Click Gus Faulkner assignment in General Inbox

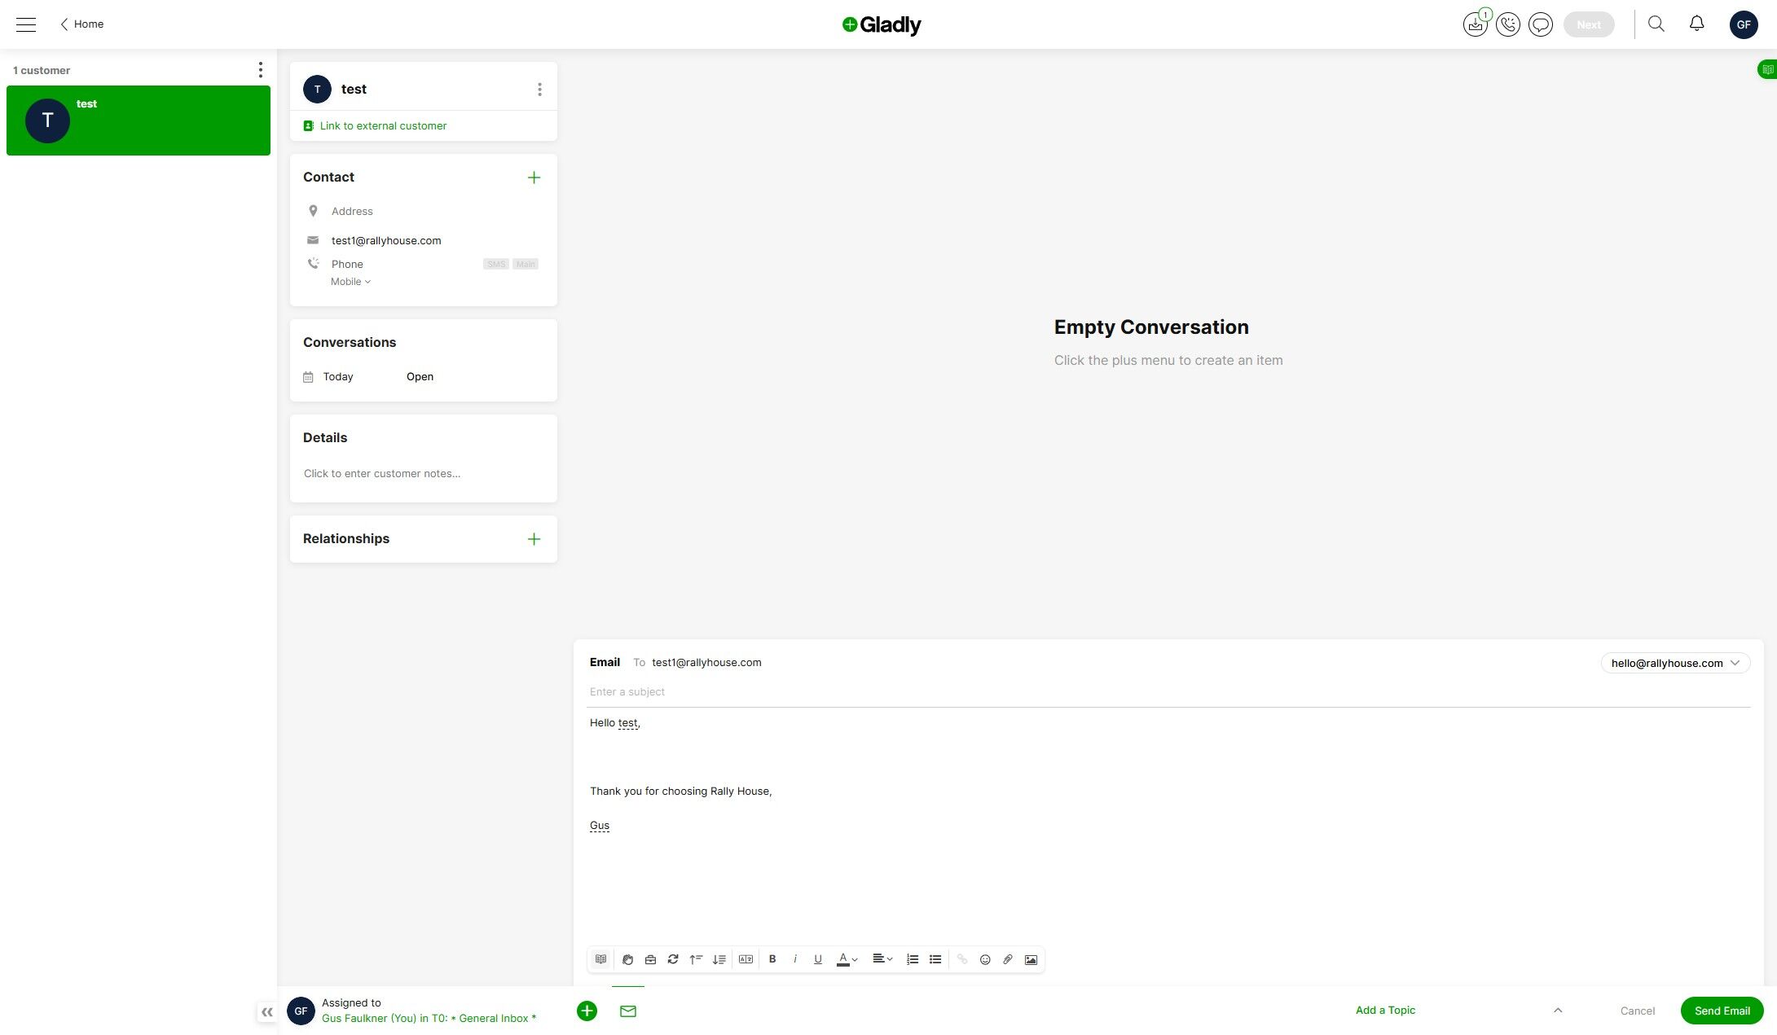click(x=429, y=1018)
